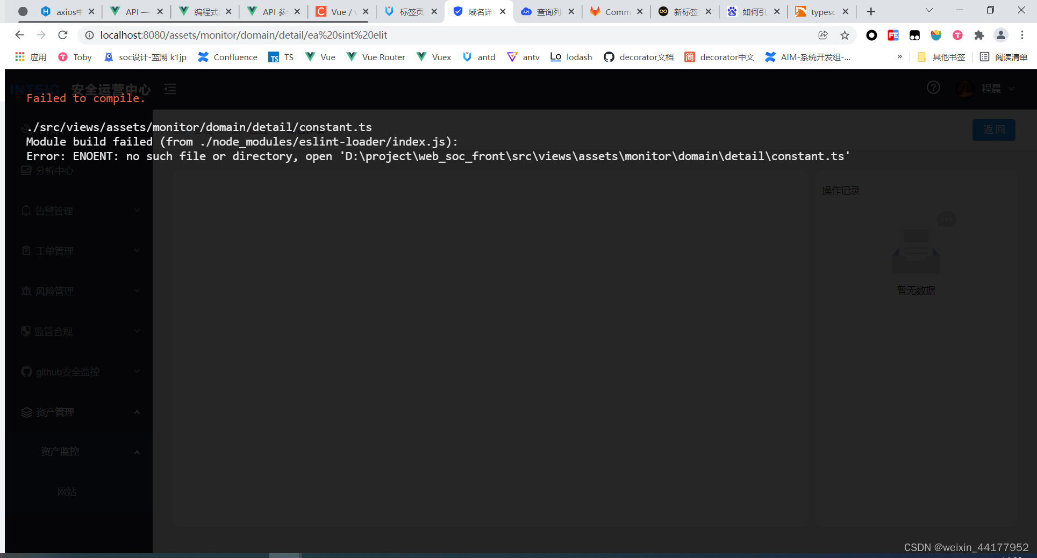1037x558 pixels.
Task: Expand the 监管合规 menu
Action: [x=78, y=331]
